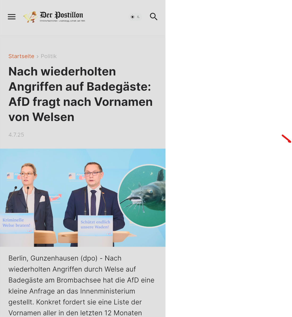Select the moon dark-mode icon

click(138, 17)
